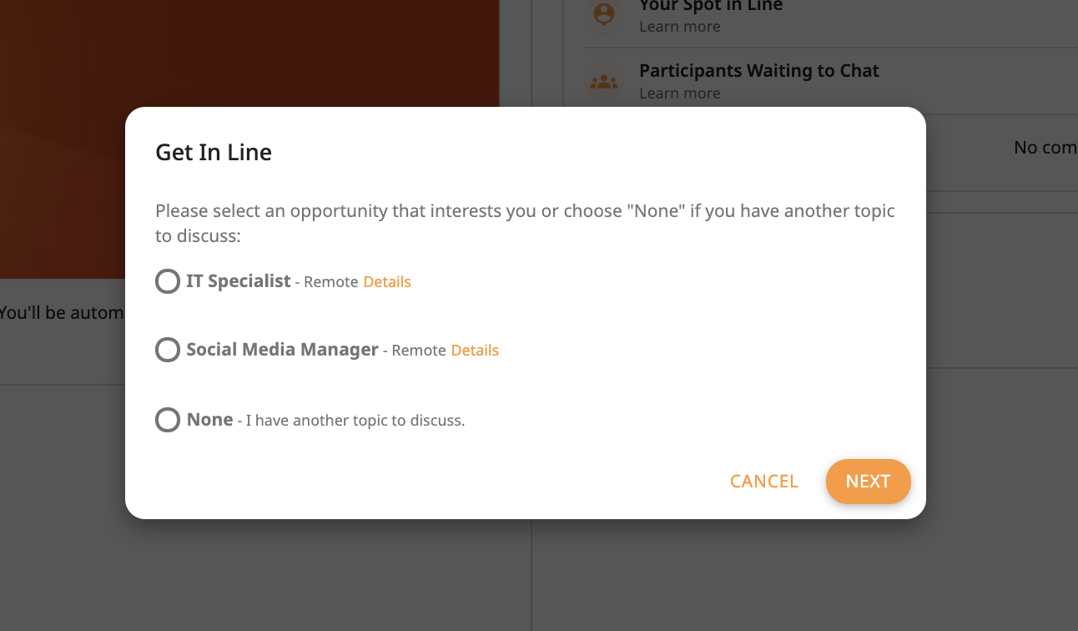Screen dimensions: 1078x631
Task: Open Details link for Social Media Manager
Action: click(475, 351)
